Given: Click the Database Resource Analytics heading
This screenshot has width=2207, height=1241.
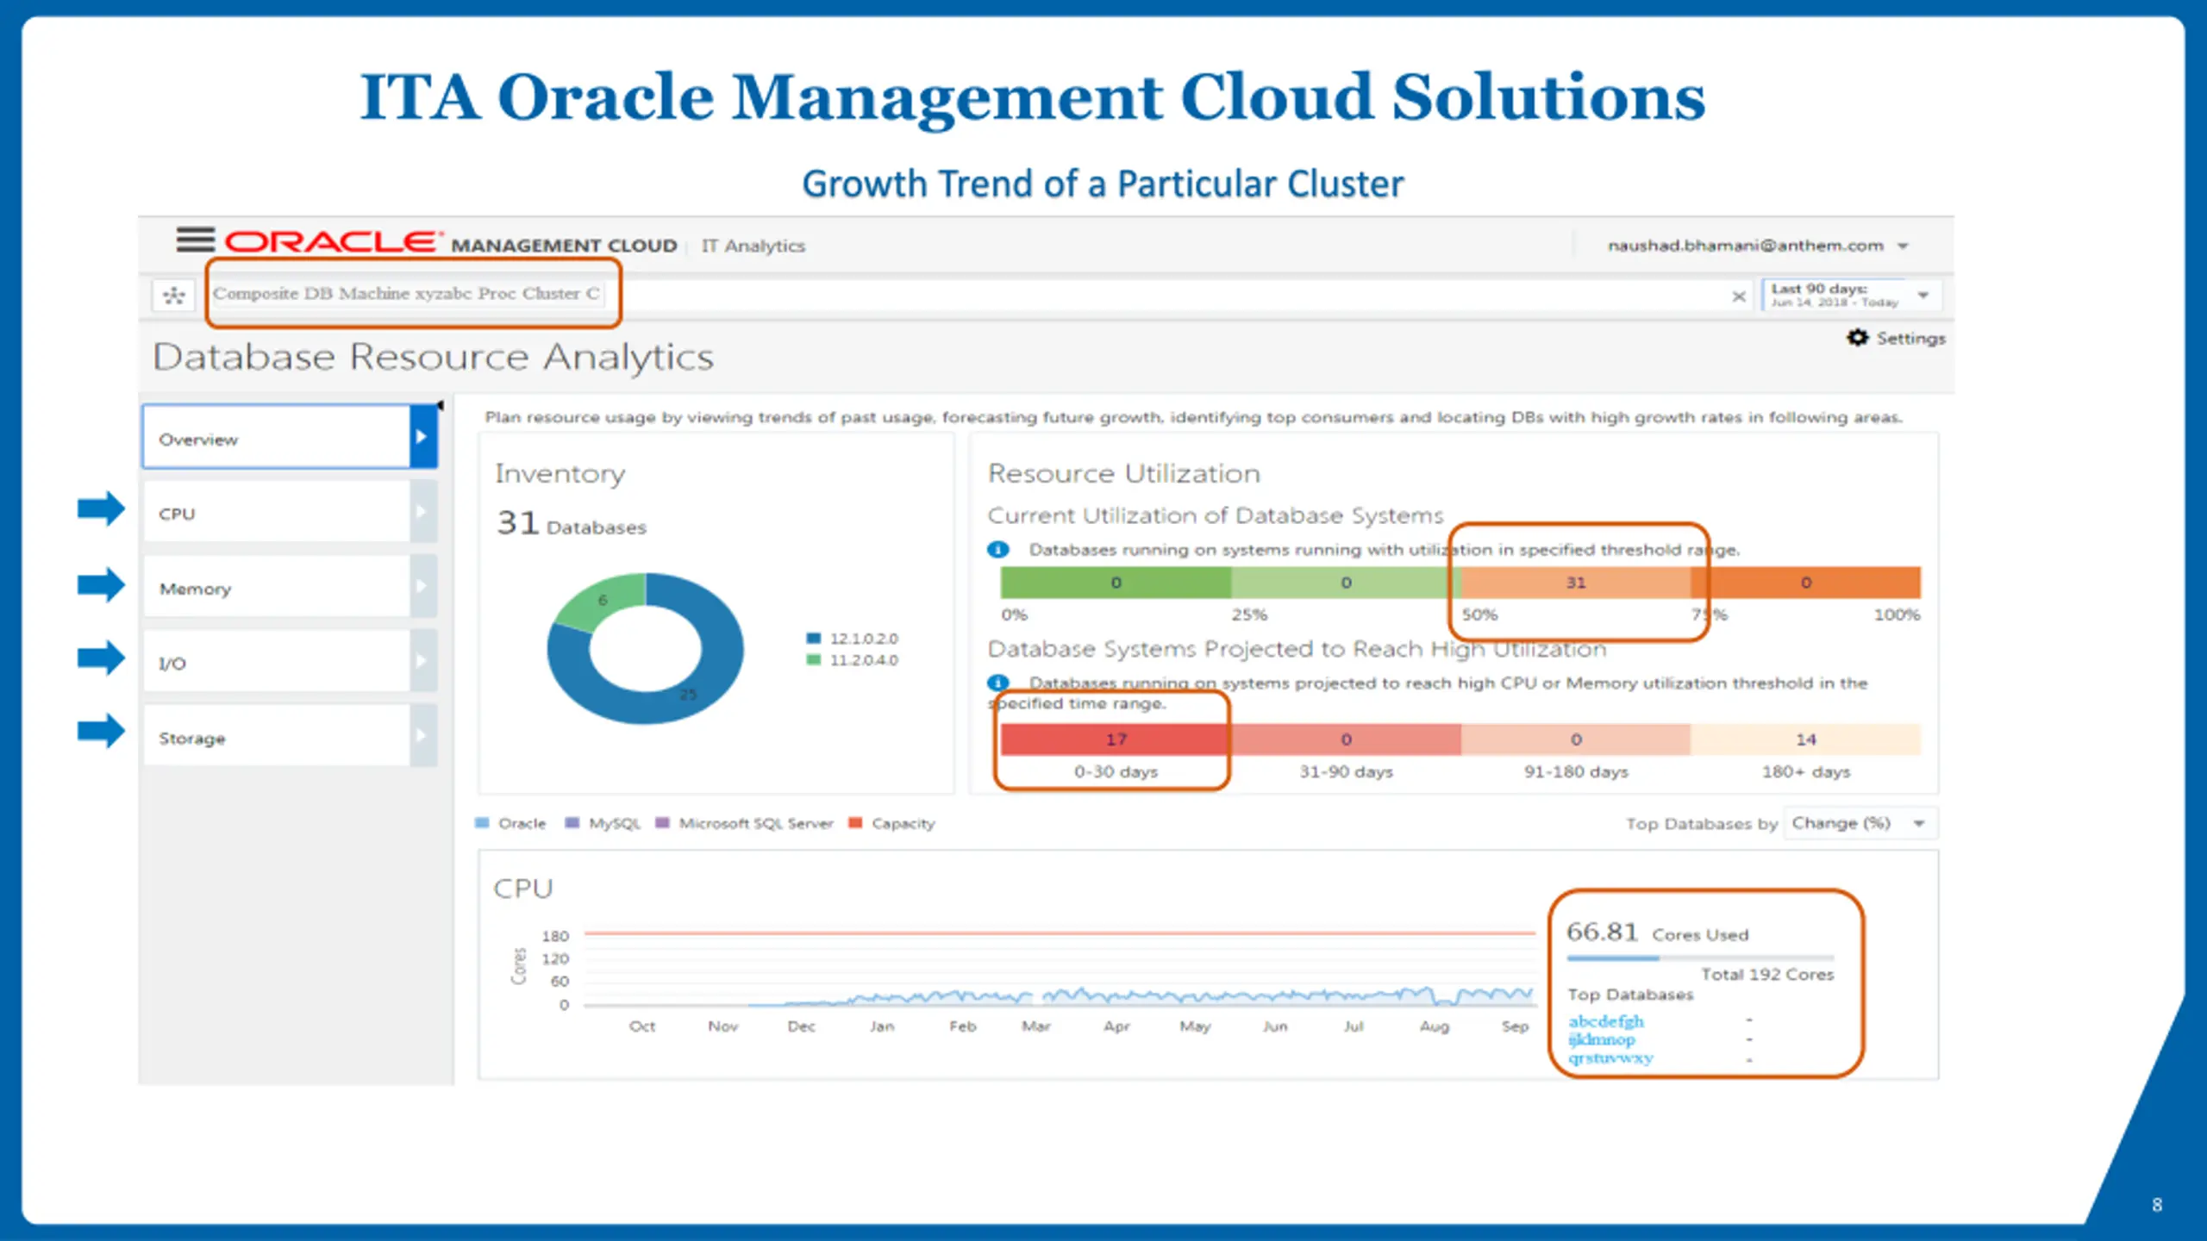Looking at the screenshot, I should [433, 357].
